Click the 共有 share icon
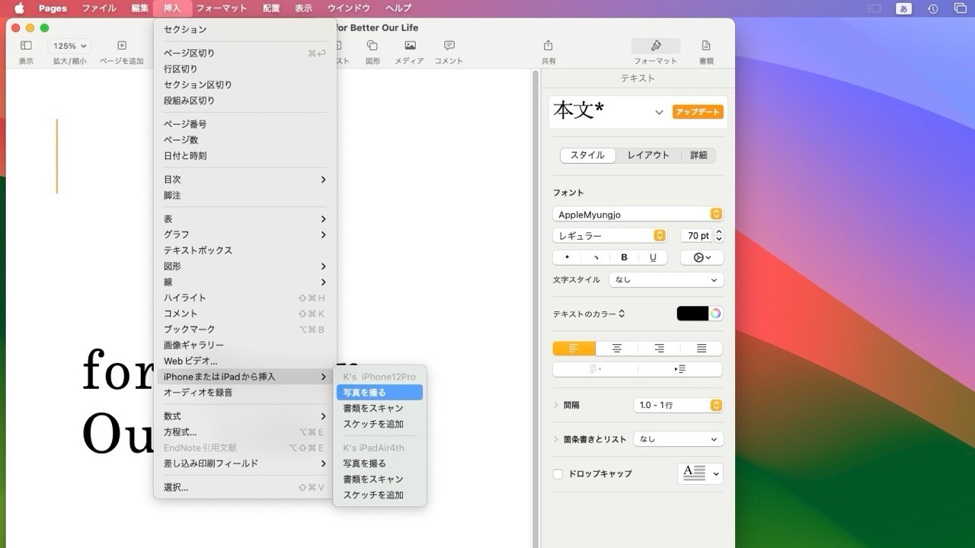Image resolution: width=975 pixels, height=548 pixels. [548, 46]
